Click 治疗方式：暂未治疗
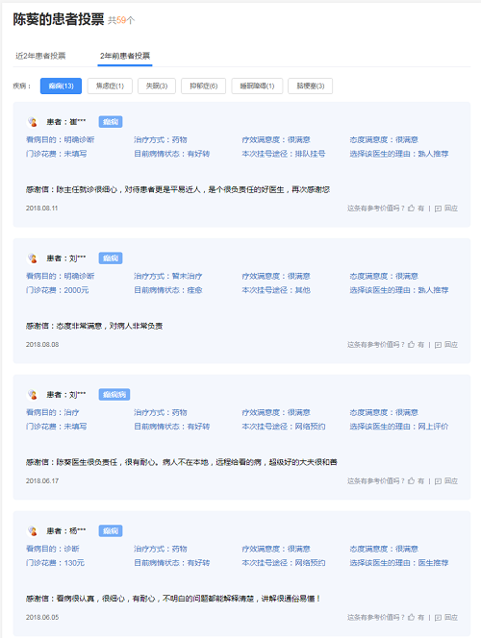Viewport: 481px width, 638px height. 168,276
